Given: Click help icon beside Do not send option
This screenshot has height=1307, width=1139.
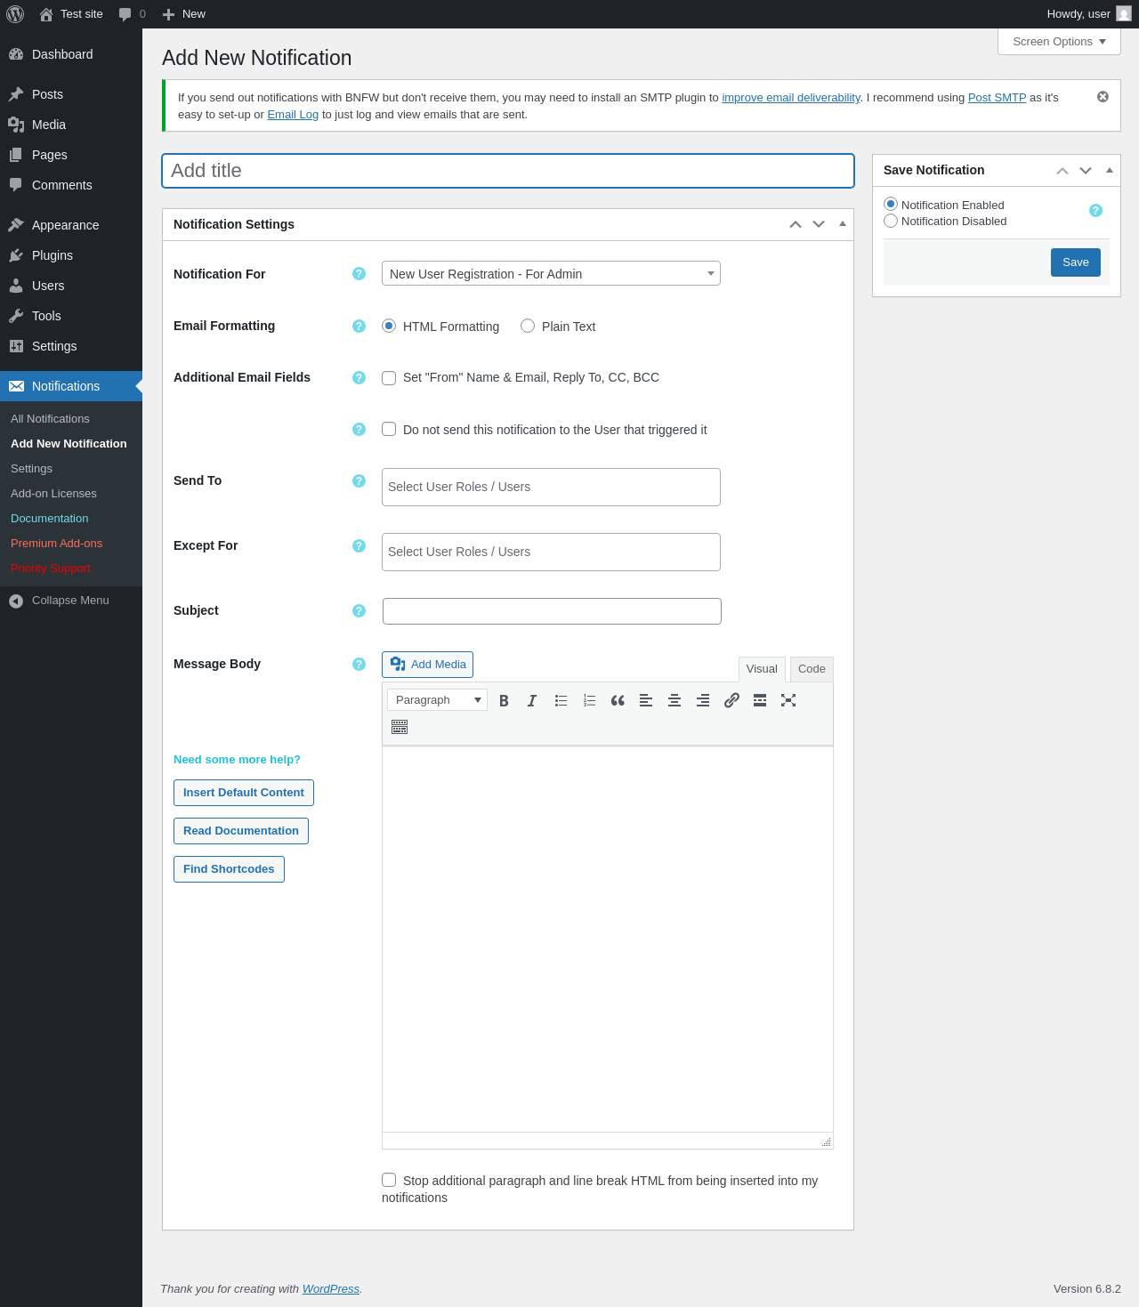Looking at the screenshot, I should click(x=359, y=430).
